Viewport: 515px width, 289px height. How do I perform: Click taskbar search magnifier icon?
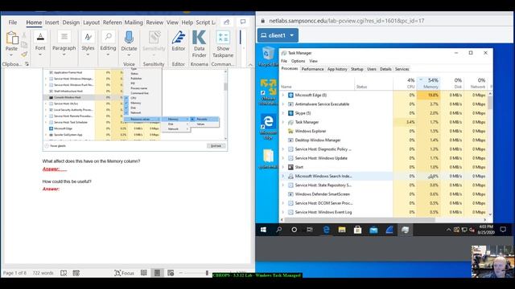click(x=279, y=230)
